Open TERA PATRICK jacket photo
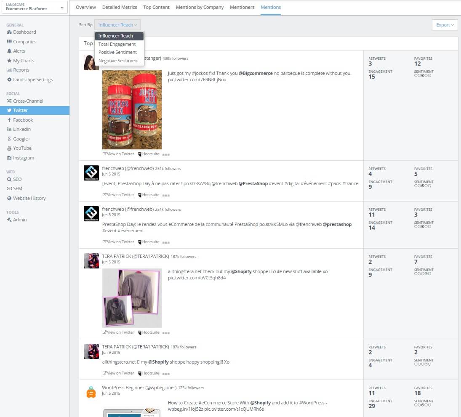Screen dimensions: 461x417 click(x=132, y=298)
